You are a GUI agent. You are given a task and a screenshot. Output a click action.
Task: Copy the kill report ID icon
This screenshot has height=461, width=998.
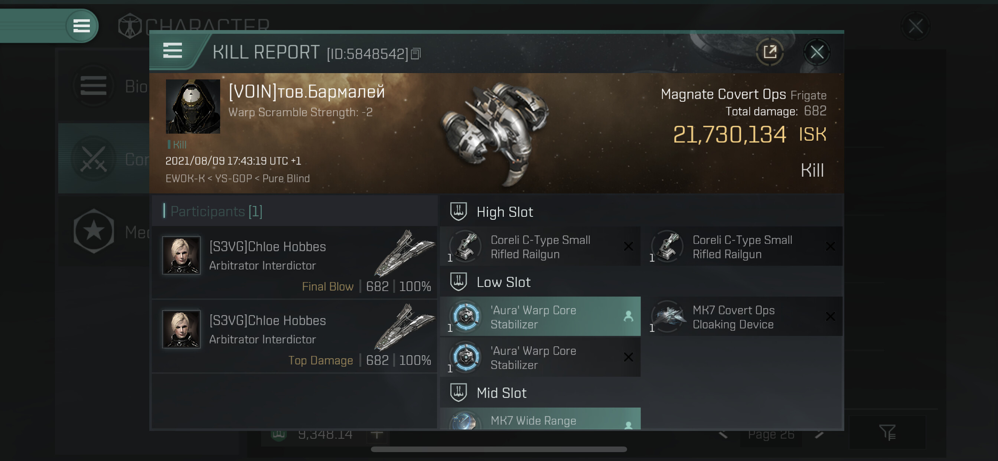pyautogui.click(x=416, y=53)
